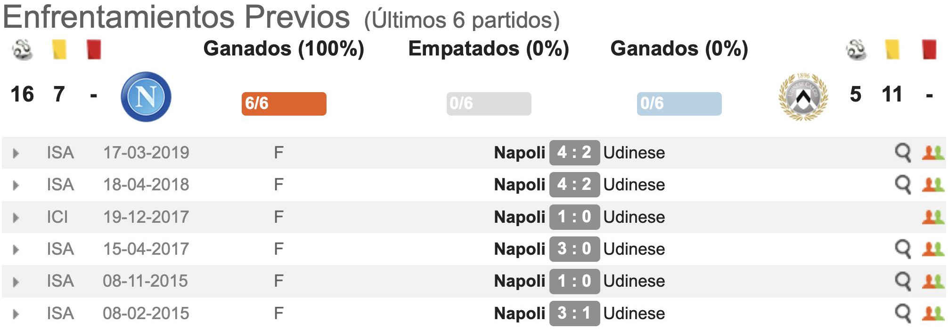The height and width of the screenshot is (329, 948).
Task: Click the 4 : 2 score for 18-04-2018
Action: (574, 184)
